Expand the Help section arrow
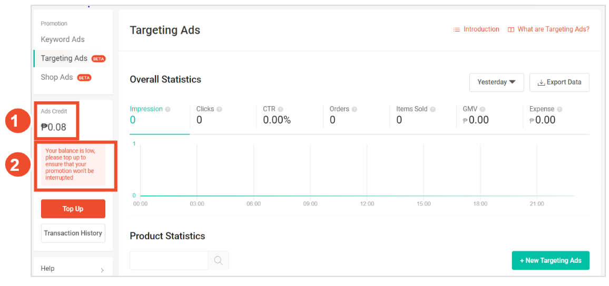The image size is (609, 286). point(102,270)
